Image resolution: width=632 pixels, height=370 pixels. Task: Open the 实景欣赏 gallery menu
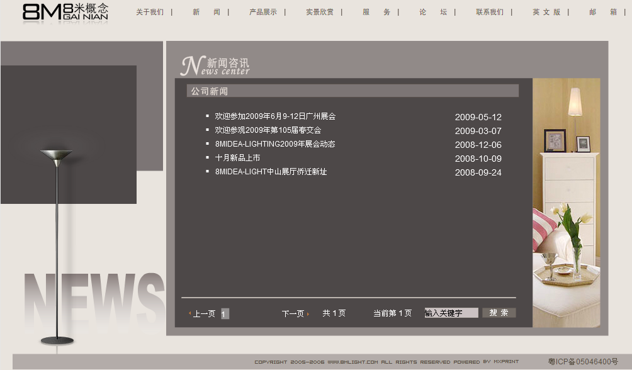point(320,11)
